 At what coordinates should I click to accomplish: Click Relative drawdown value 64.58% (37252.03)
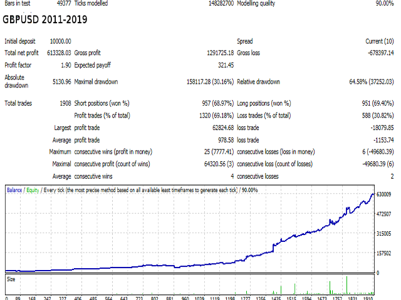pos(372,82)
